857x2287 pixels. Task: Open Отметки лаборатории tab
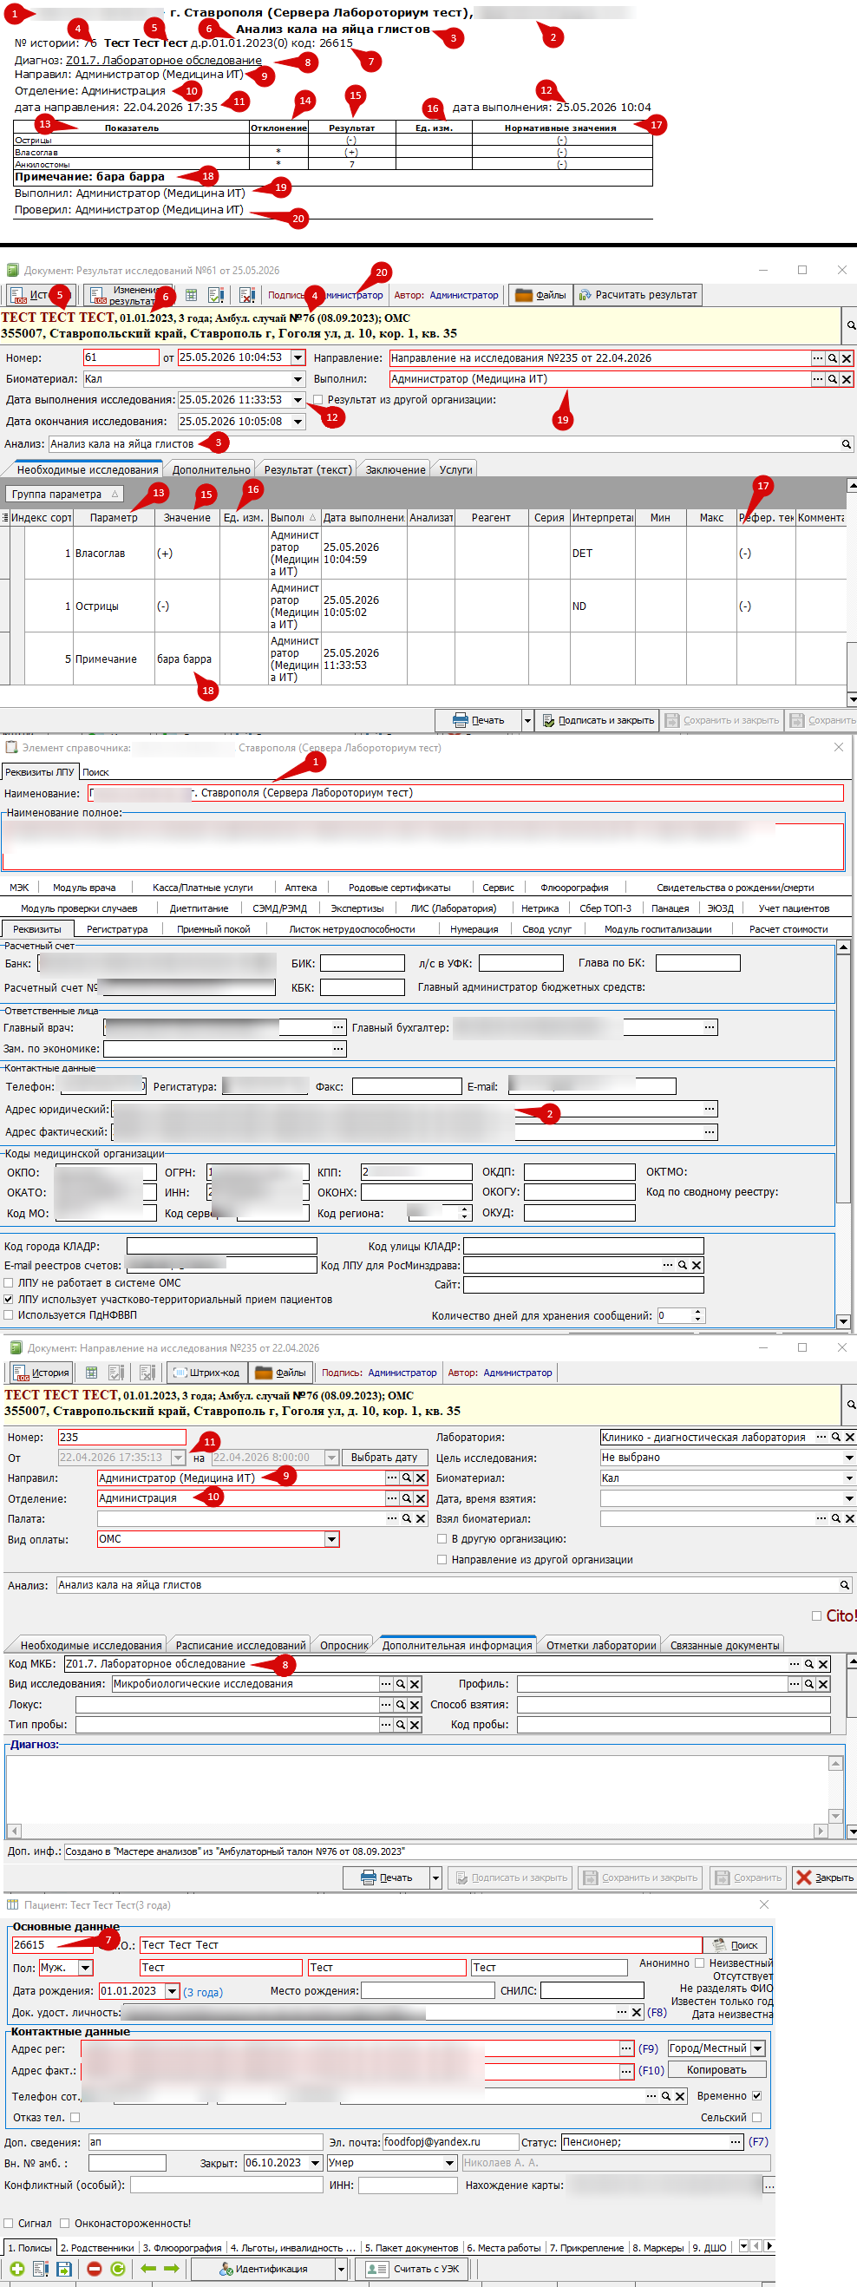tap(600, 1645)
